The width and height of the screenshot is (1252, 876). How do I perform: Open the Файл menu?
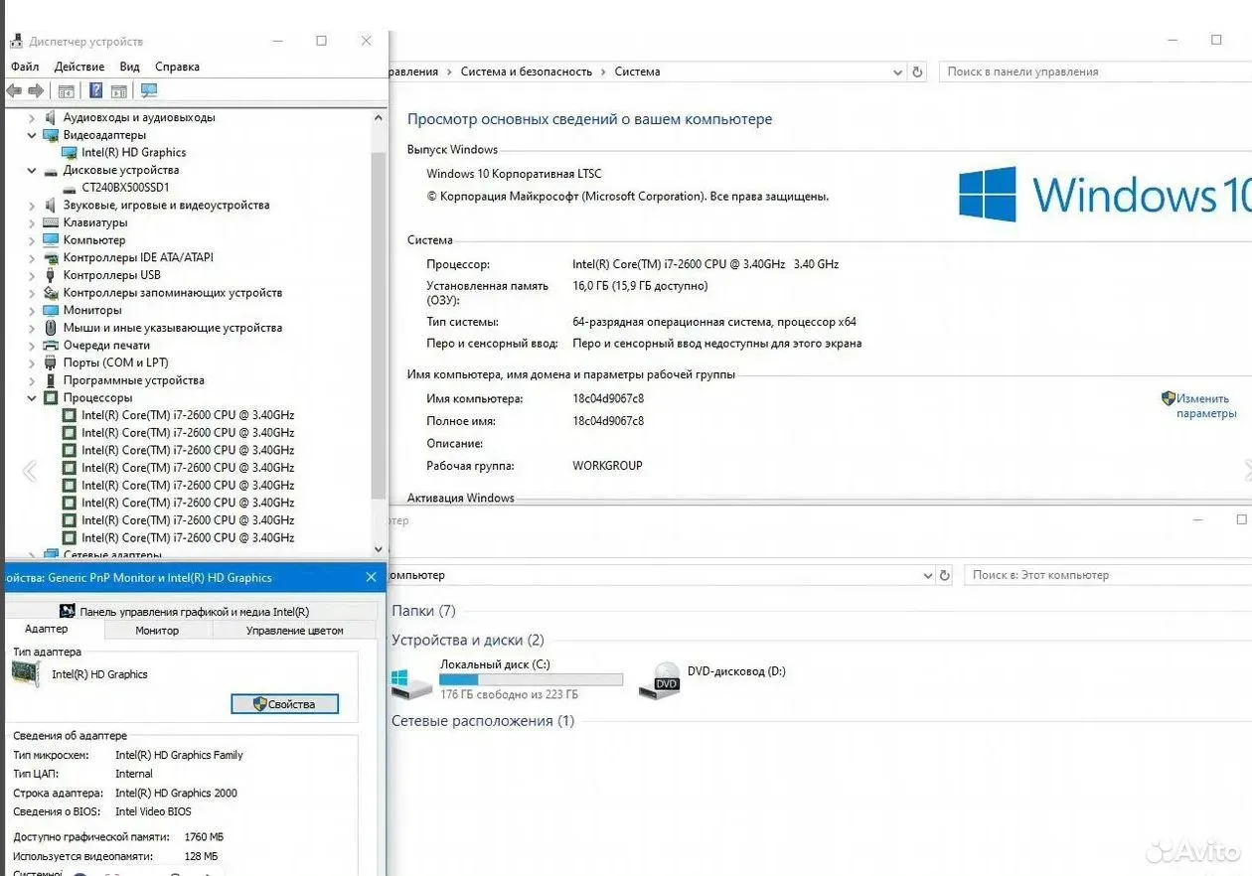25,67
